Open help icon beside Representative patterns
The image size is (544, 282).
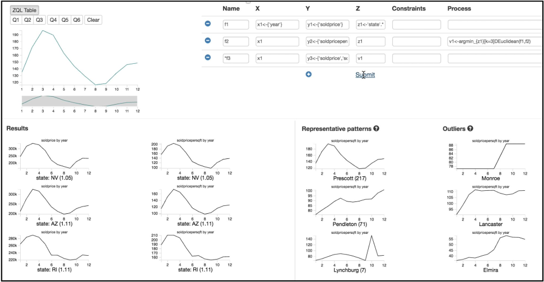click(x=376, y=129)
